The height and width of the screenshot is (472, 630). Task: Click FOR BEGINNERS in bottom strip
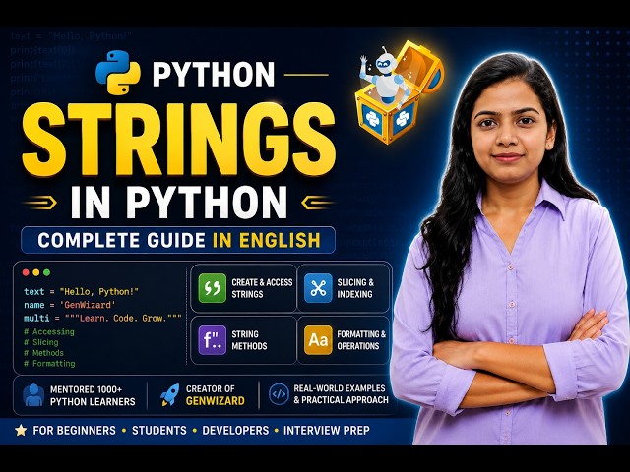[x=75, y=431]
